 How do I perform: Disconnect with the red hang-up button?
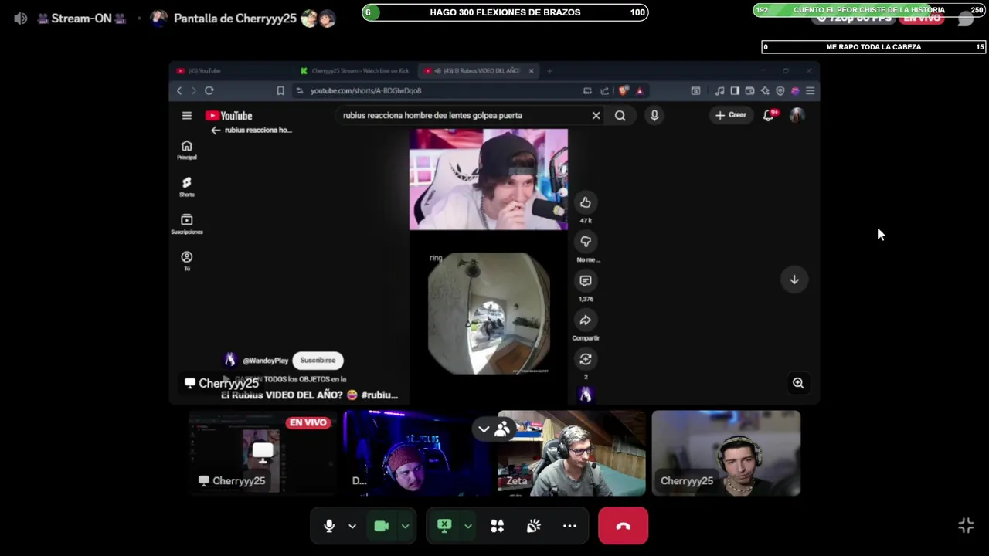623,526
